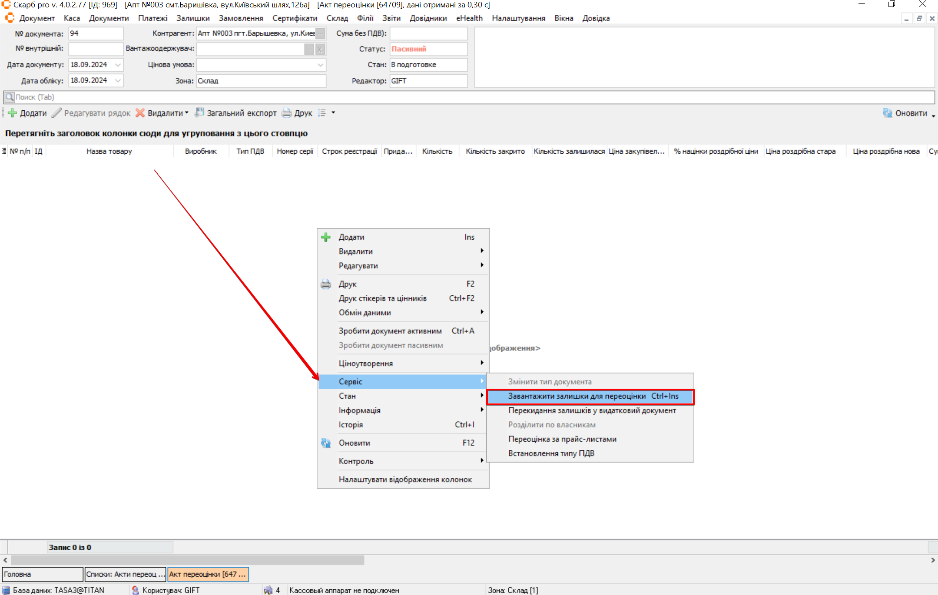The height and width of the screenshot is (595, 938).
Task: Click the horizontal scrollbar right arrow
Action: (933, 560)
